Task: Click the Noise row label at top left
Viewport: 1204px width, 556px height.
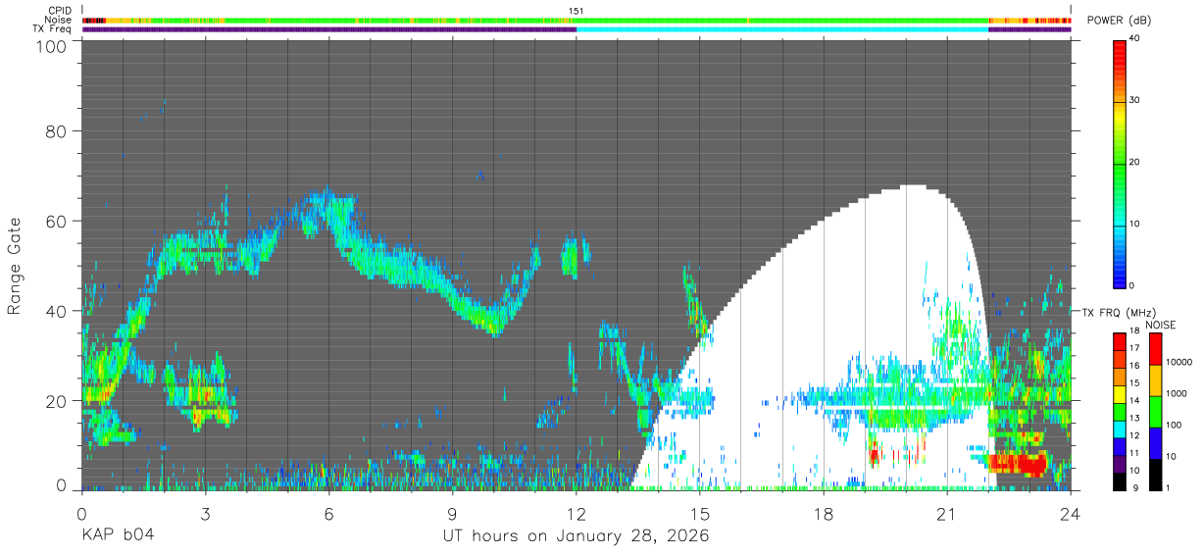Action: pyautogui.click(x=59, y=20)
